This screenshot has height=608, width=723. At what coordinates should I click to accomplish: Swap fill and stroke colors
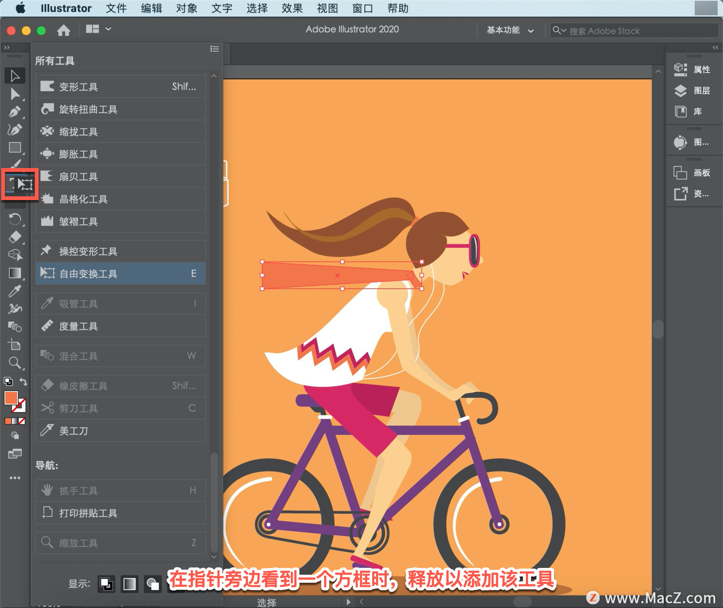[x=23, y=382]
